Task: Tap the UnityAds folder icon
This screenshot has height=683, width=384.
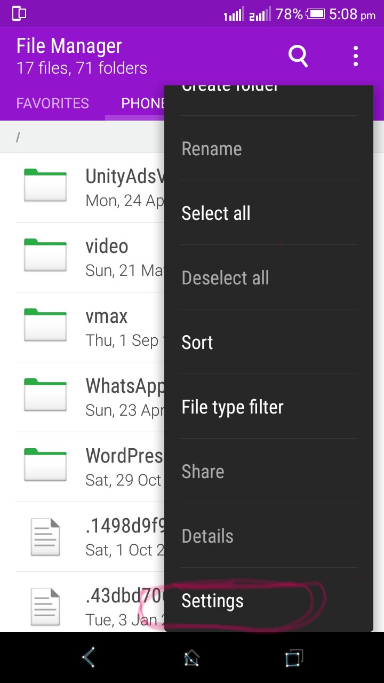Action: (x=45, y=185)
